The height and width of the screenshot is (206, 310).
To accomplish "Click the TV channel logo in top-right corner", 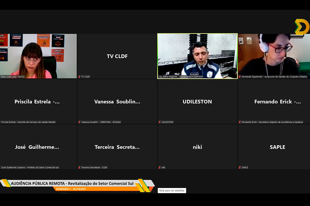I will (x=301, y=27).
